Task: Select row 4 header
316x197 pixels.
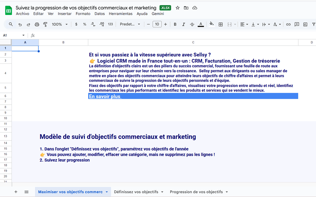Action: point(6,73)
